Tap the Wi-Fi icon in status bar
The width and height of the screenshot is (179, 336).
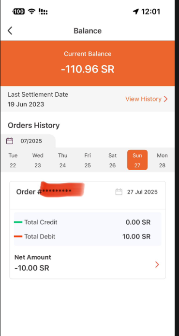pos(32,11)
